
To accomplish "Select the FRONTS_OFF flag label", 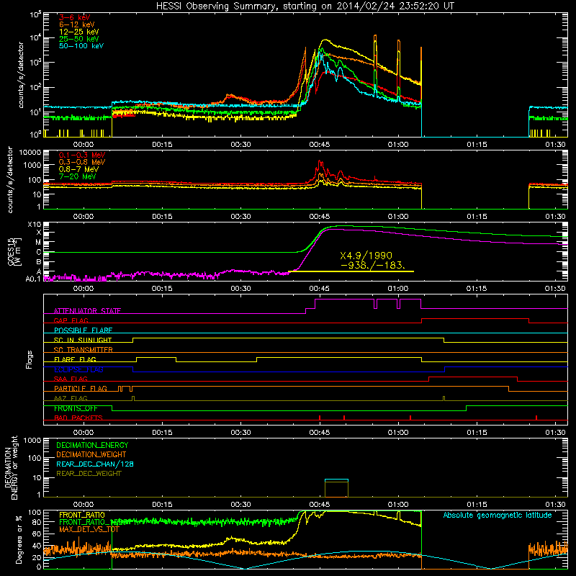I will coord(76,408).
